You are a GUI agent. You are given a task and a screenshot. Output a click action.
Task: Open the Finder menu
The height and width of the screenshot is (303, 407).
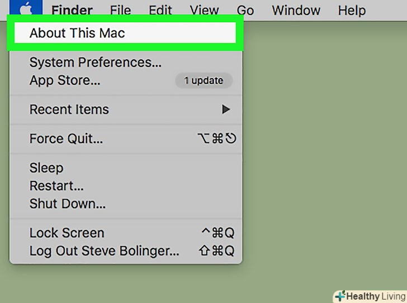coord(72,11)
